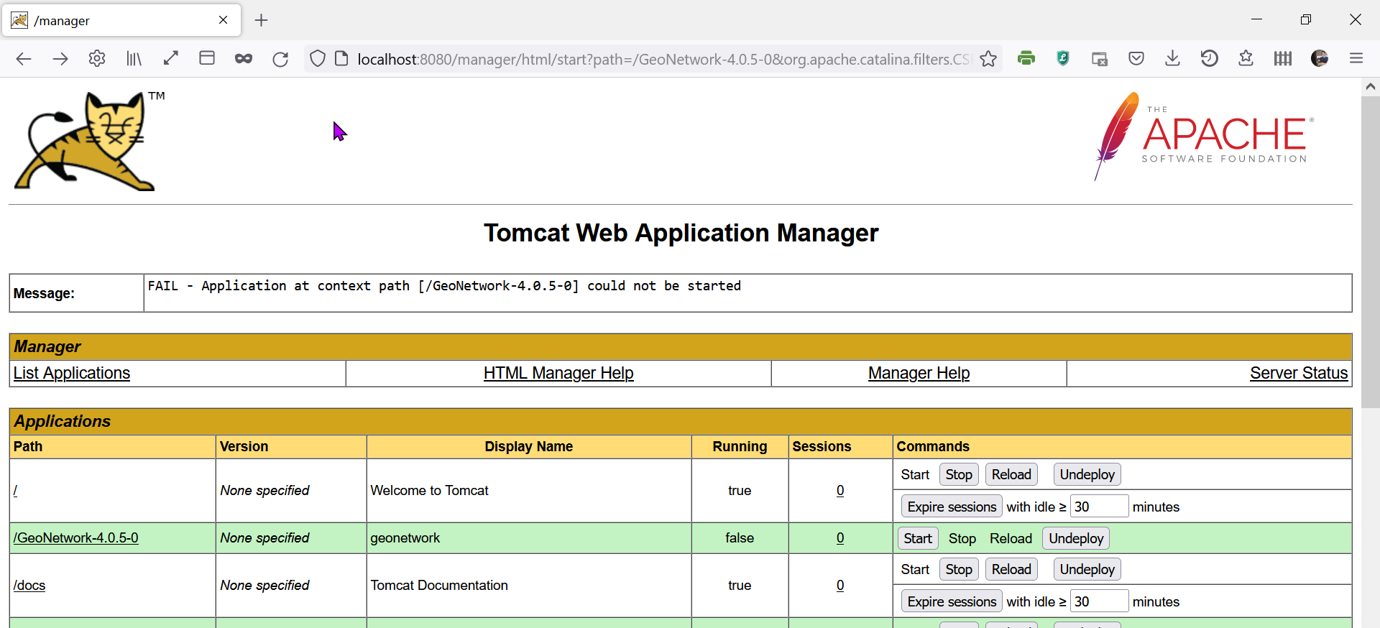This screenshot has width=1380, height=628.
Task: Click the green printer icon
Action: coord(1026,59)
